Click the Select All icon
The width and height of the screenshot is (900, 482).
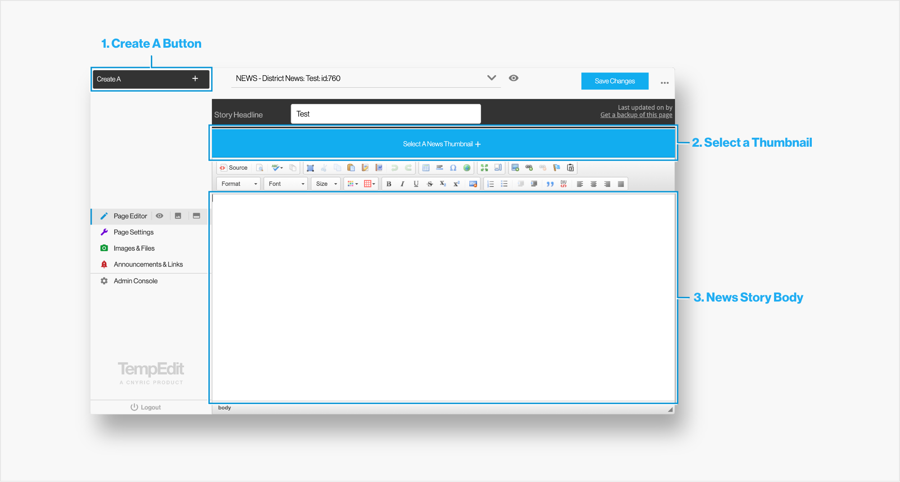310,168
